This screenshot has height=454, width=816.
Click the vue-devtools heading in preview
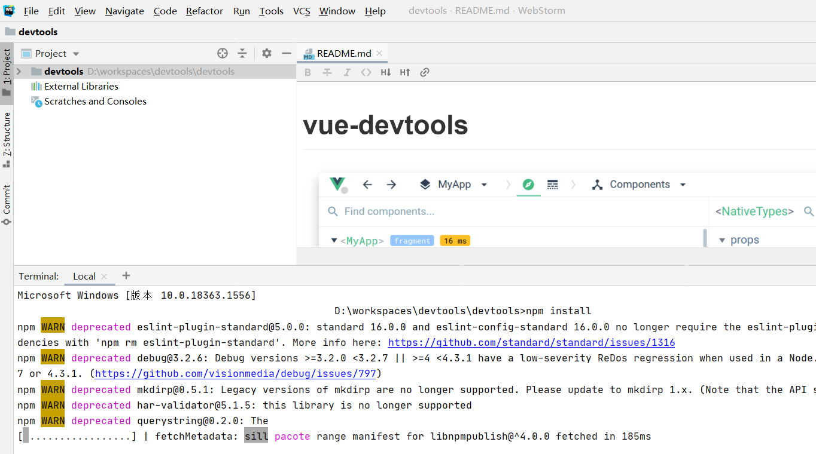[x=385, y=125]
